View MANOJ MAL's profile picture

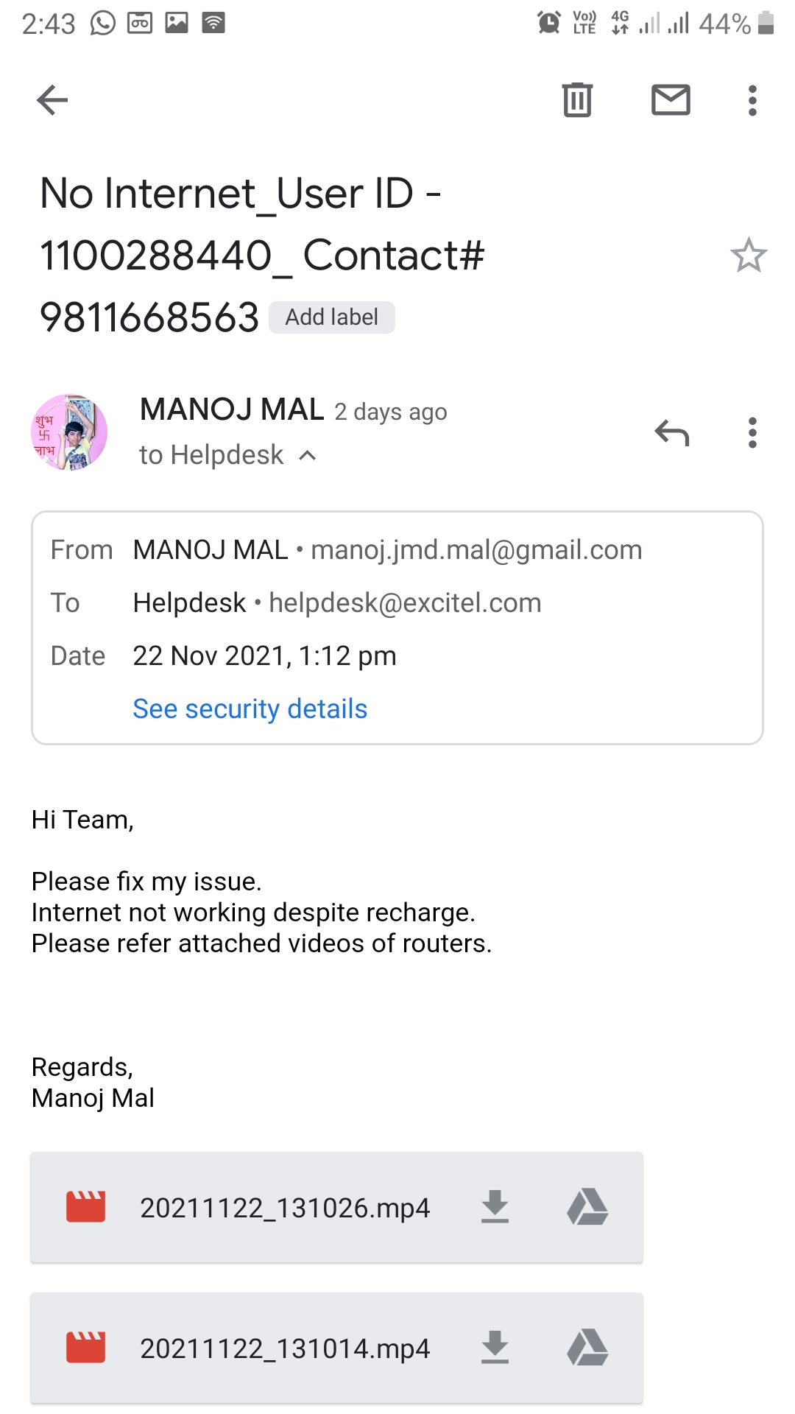coord(69,432)
